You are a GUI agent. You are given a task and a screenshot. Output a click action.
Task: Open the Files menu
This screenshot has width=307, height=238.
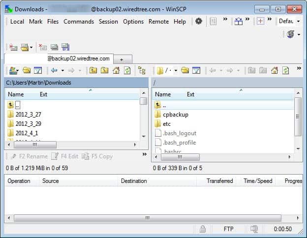tap(53, 22)
